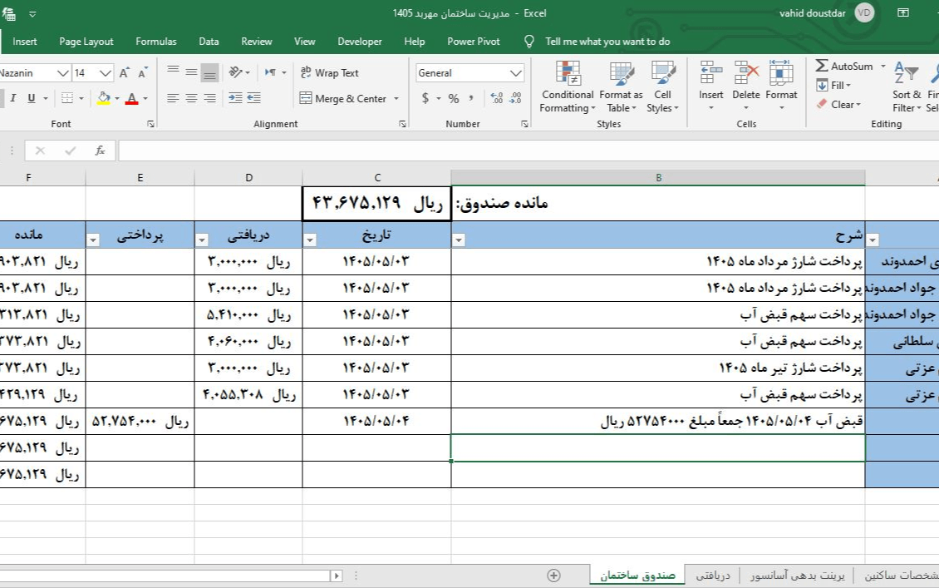Click Decrease Decimal icon

pyautogui.click(x=515, y=98)
